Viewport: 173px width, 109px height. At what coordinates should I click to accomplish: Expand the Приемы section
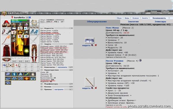[x=41, y=89]
